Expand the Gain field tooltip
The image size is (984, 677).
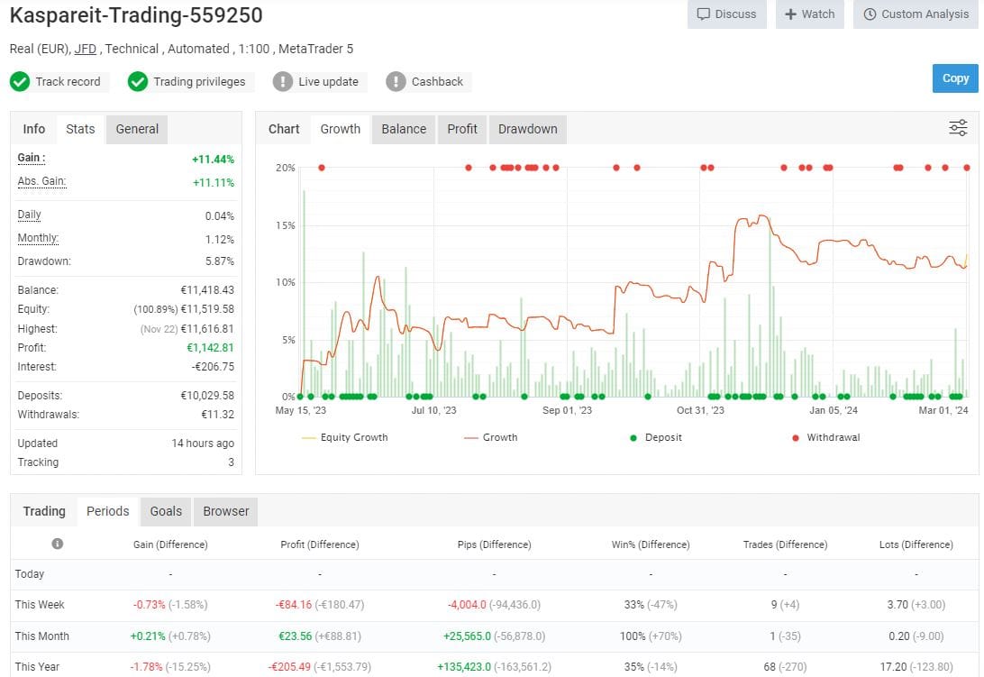point(30,158)
